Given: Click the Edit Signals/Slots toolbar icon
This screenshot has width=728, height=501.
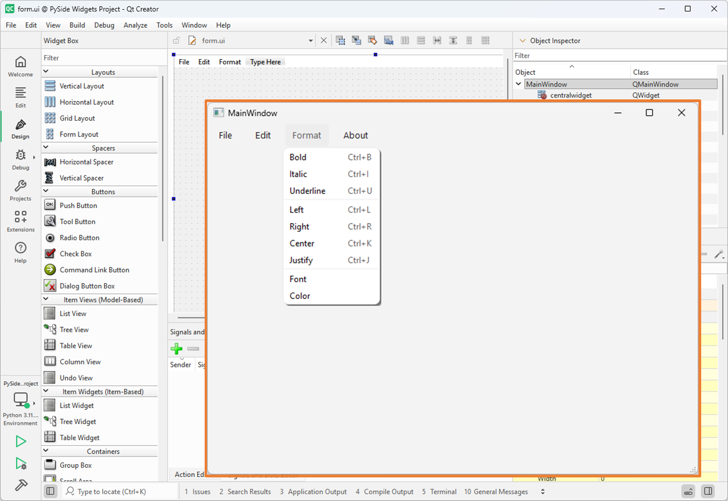Looking at the screenshot, I should [x=357, y=41].
